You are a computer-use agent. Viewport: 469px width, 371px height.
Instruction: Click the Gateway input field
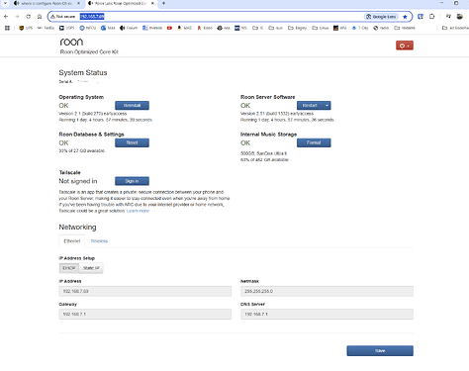[x=145, y=315]
